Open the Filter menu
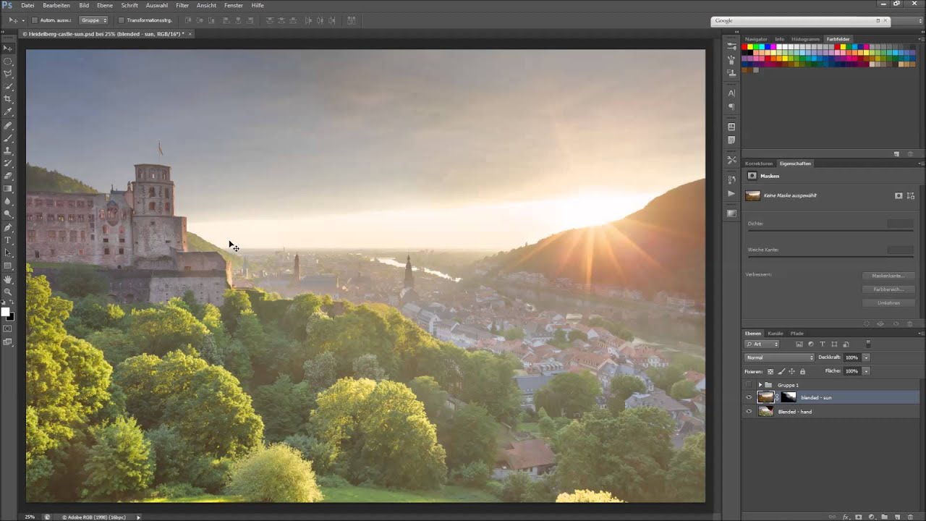926x521 pixels. pyautogui.click(x=182, y=5)
